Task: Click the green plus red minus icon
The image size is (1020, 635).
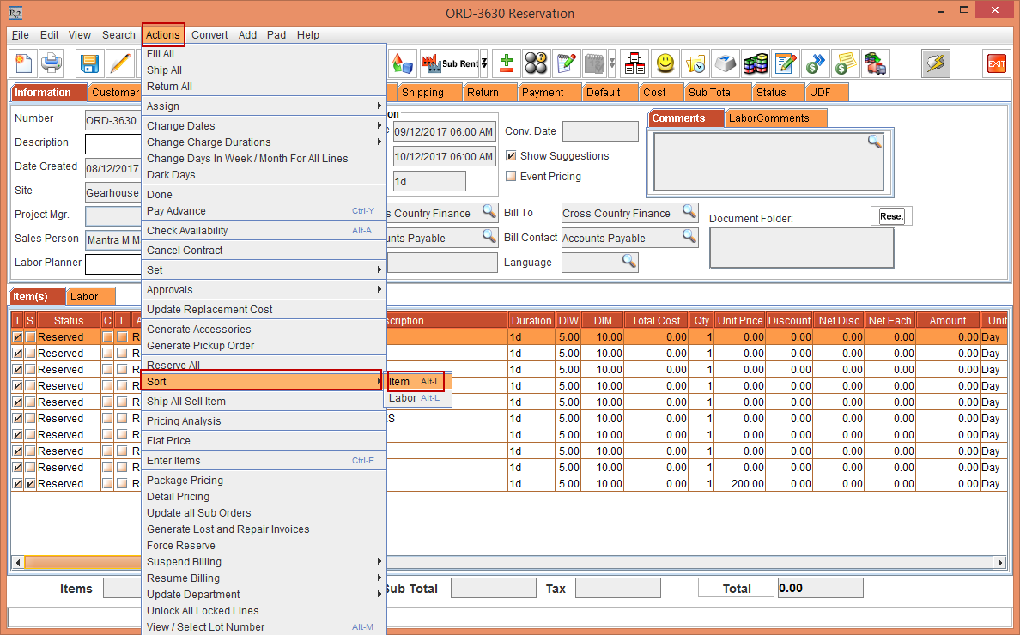Action: point(507,63)
